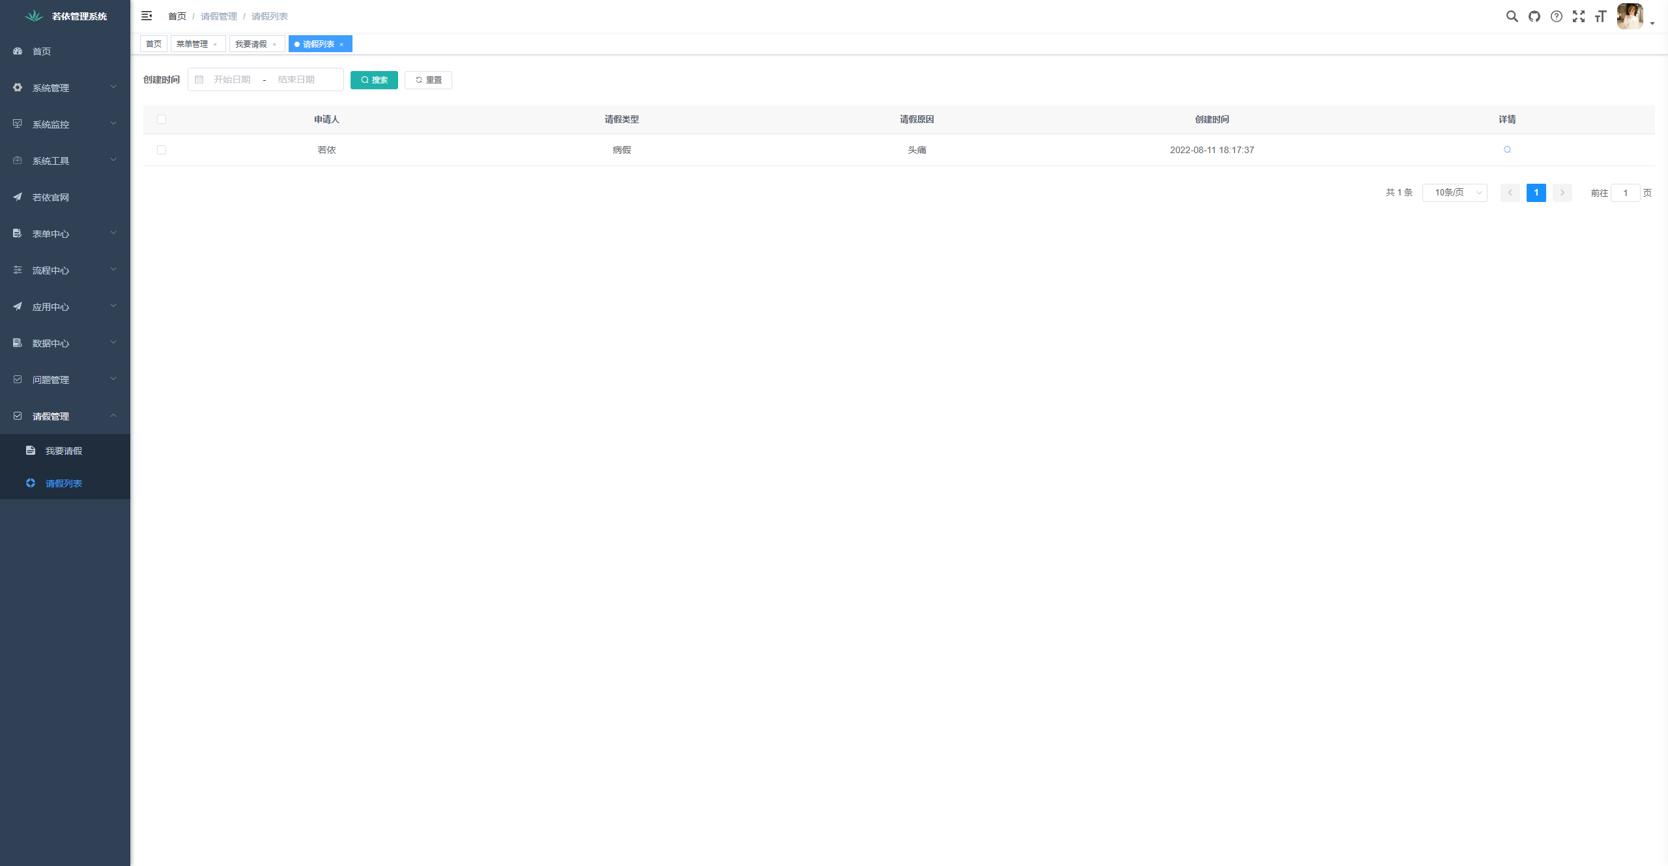
Task: Select 我要请假 in the sidebar submenu
Action: coord(64,451)
